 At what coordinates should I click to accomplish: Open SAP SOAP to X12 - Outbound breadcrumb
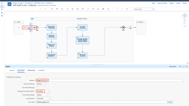(x=43, y=3)
